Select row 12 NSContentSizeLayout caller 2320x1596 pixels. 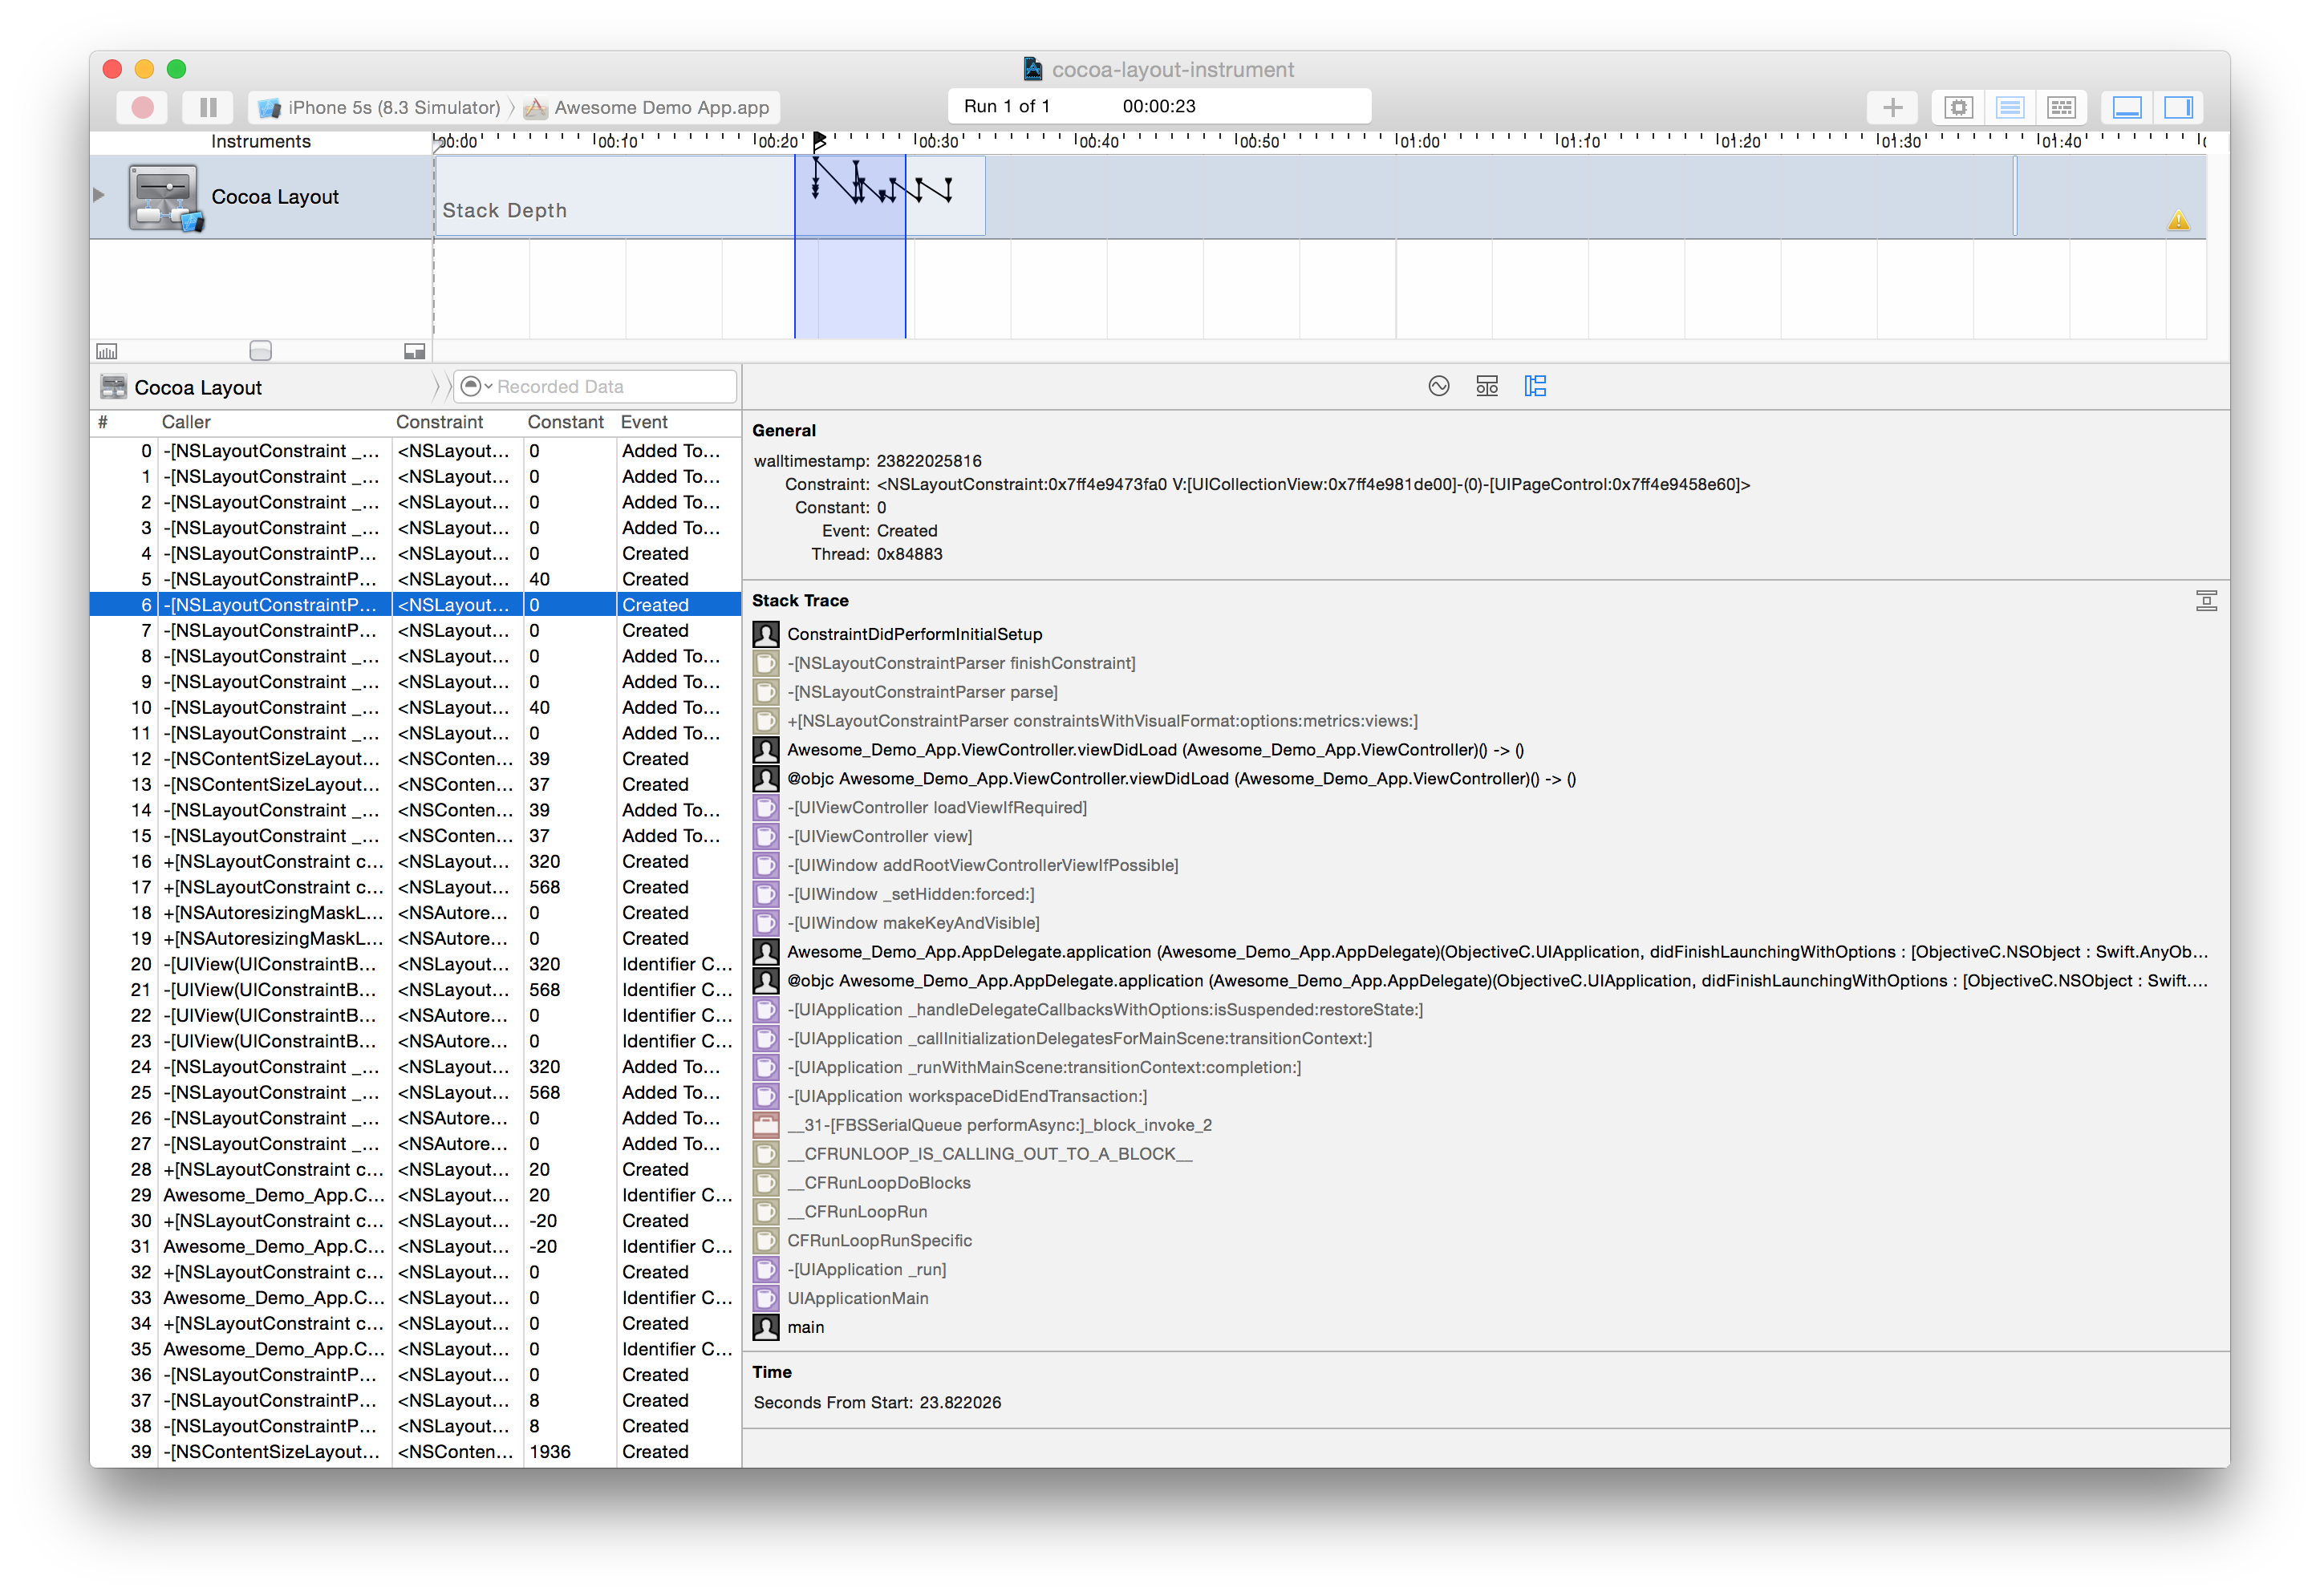click(x=415, y=759)
